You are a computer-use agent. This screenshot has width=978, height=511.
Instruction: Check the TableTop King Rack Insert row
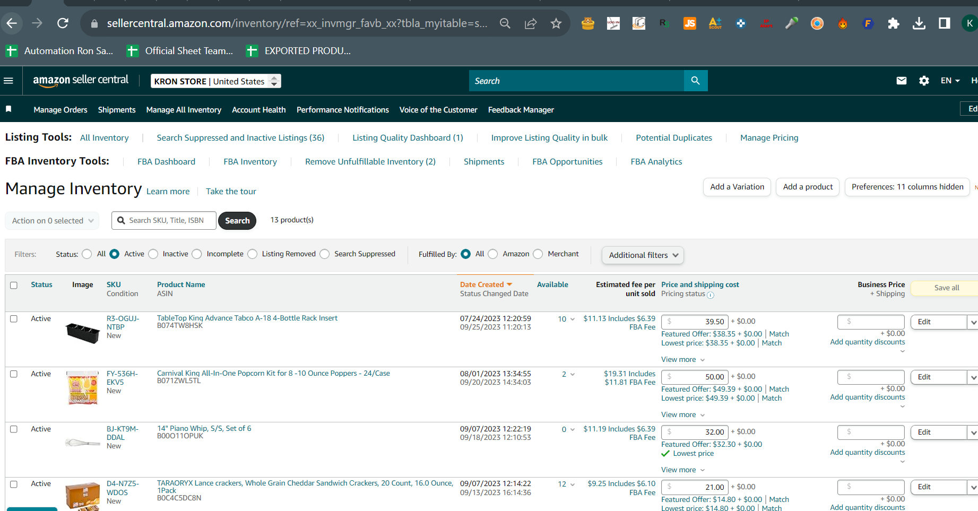14,319
